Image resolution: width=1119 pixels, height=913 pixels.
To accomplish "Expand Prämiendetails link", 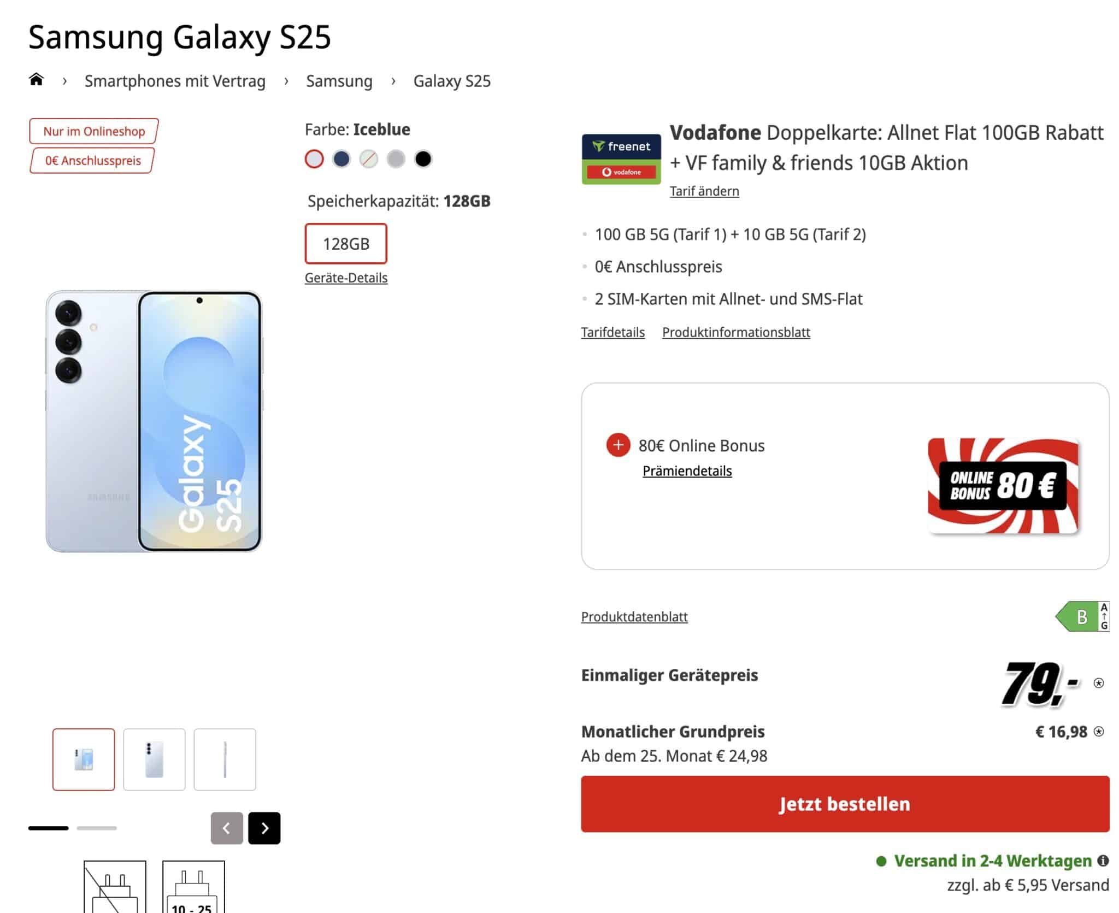I will pos(687,471).
